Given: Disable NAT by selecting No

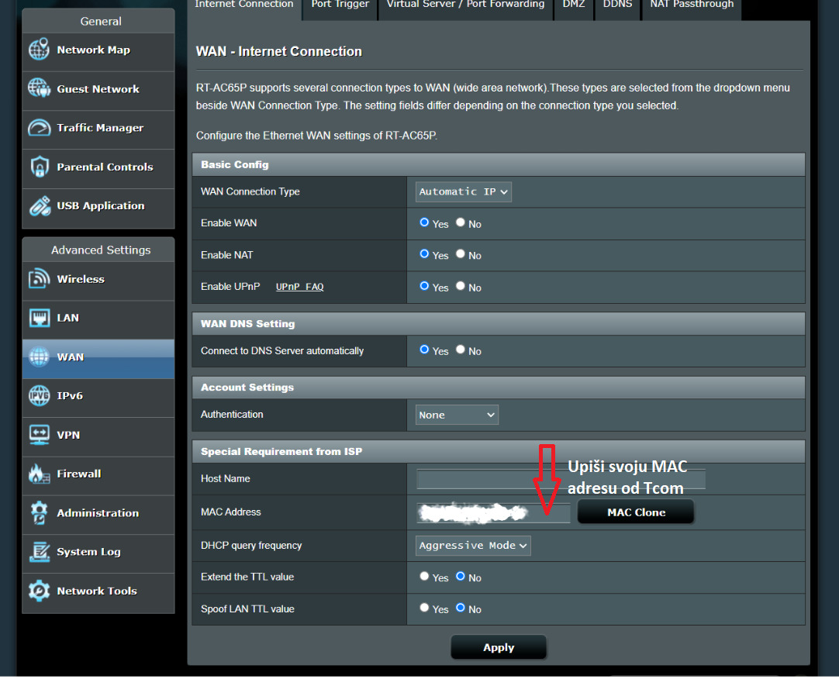Looking at the screenshot, I should click(461, 254).
